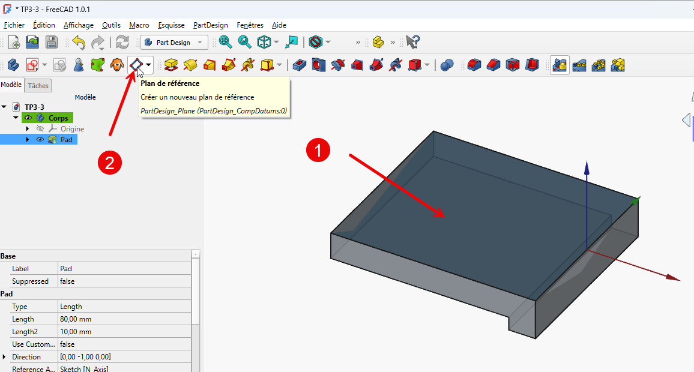
Task: Open the Part Design workbench dropdown
Action: (174, 43)
